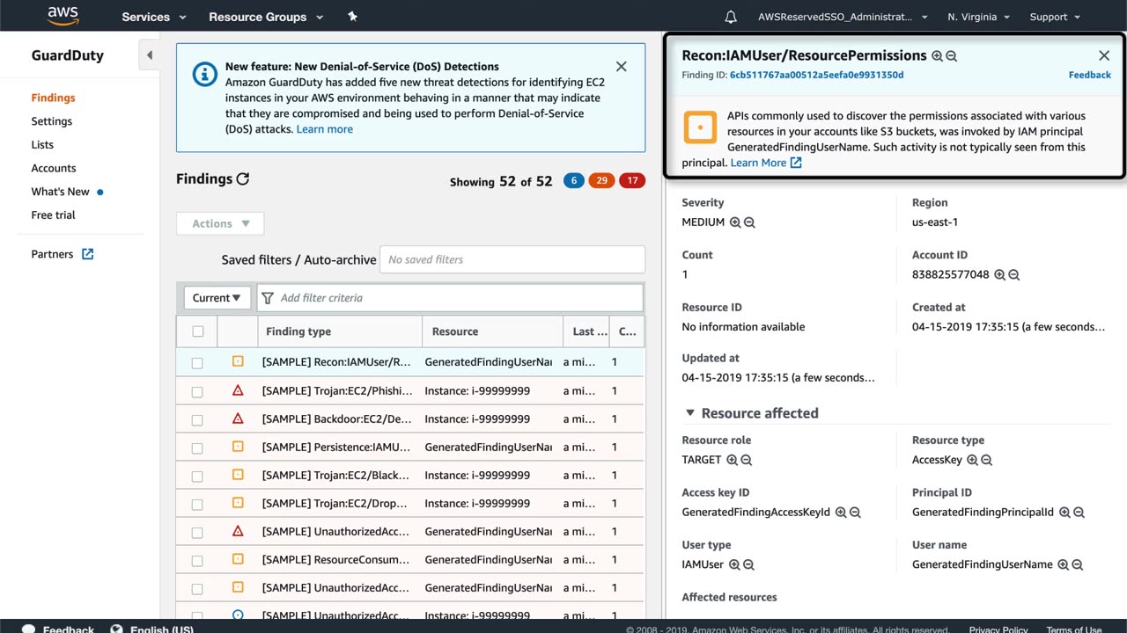
Task: Open the notifications bell
Action: (731, 17)
